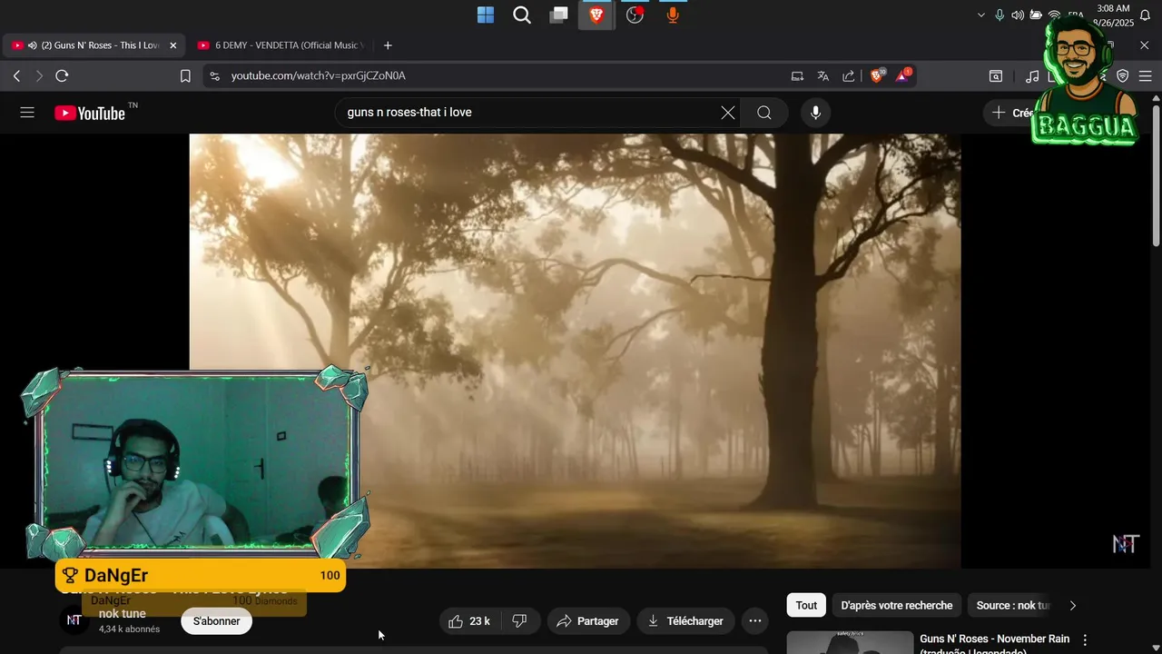
Task: Mute the audio on the Guns N' Roses tab
Action: pos(33,45)
